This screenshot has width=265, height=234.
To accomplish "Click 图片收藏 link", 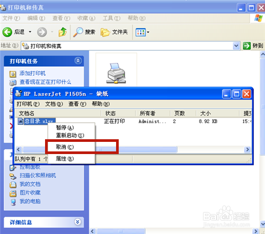I will (30, 193).
